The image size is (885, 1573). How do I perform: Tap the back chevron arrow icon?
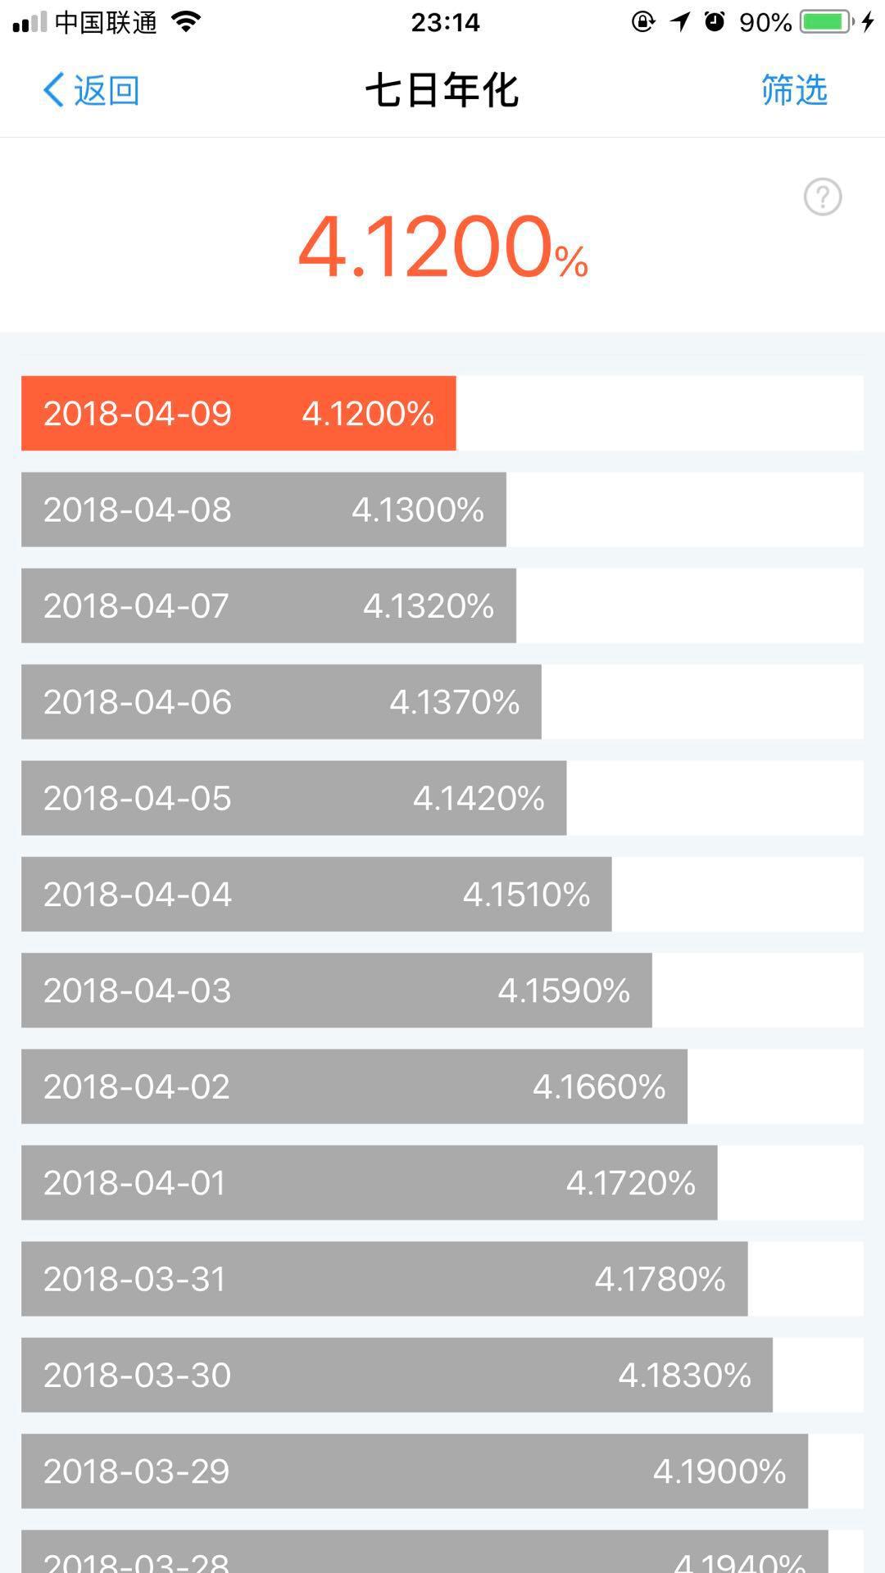click(x=54, y=91)
